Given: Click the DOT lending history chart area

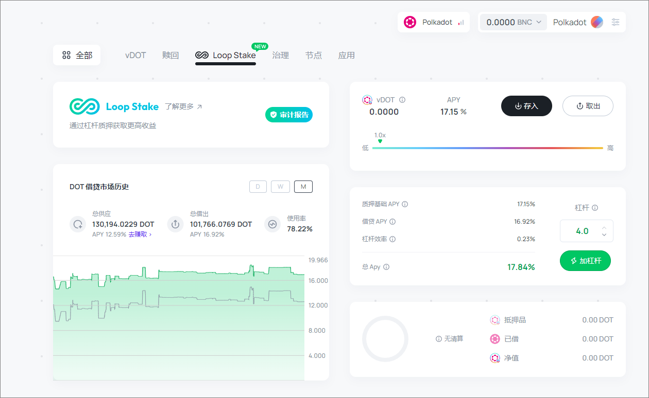Looking at the screenshot, I should pyautogui.click(x=179, y=318).
